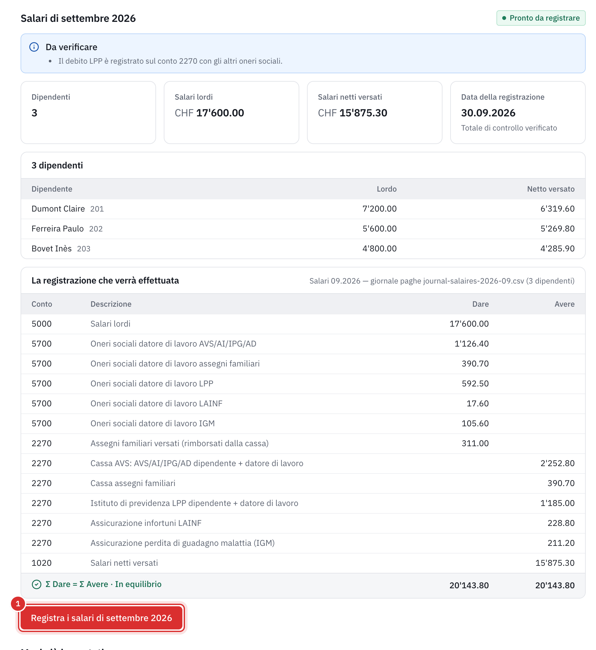
Task: Click the Data della registrazione card
Action: point(518,113)
